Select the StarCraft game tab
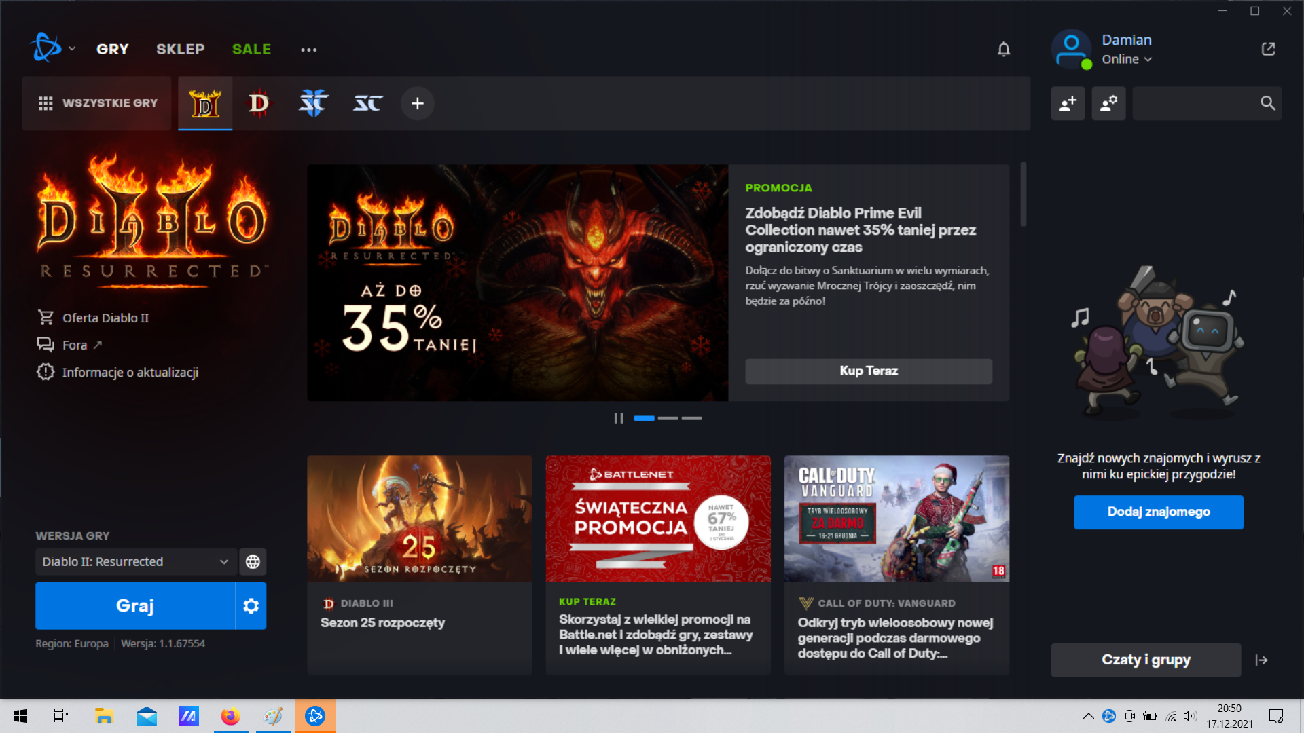This screenshot has width=1304, height=733. (368, 103)
